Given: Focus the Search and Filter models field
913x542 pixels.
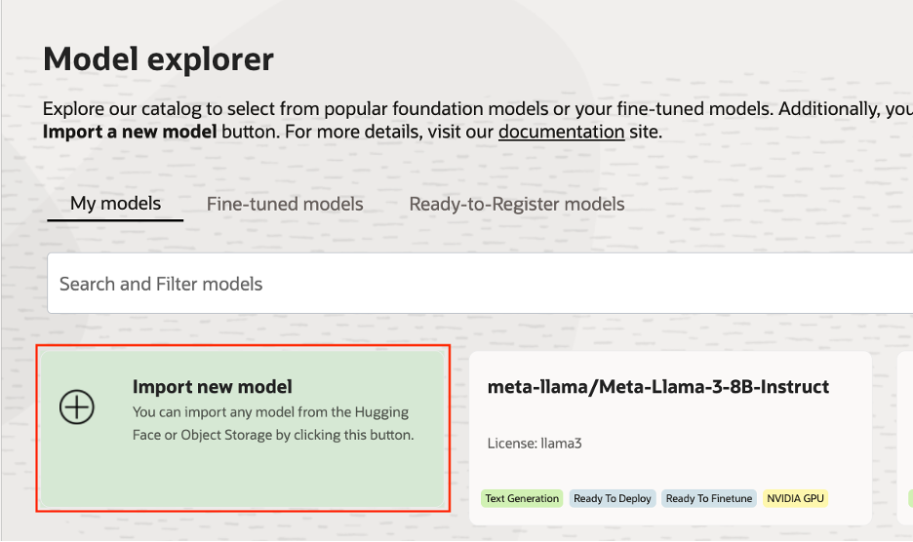Looking at the screenshot, I should (478, 284).
